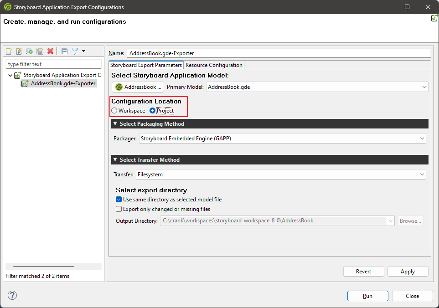The width and height of the screenshot is (439, 308).
Task: Select the Storyboard Export Parameters tab
Action: point(146,65)
